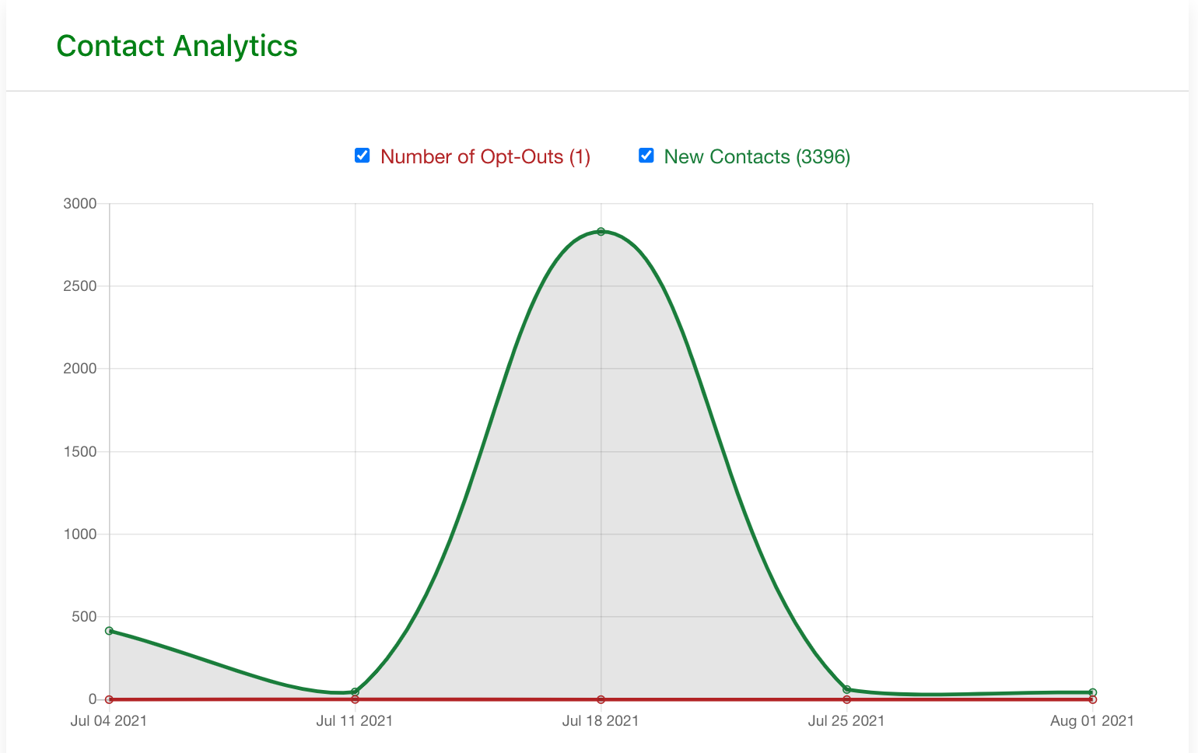
Task: Select the red opt-out point at Jul 04
Action: (x=109, y=699)
